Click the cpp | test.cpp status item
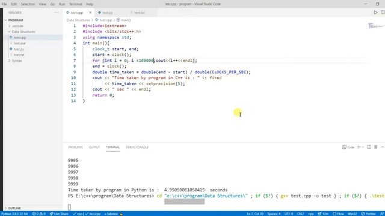This screenshot has width=385, height=216. (87, 214)
